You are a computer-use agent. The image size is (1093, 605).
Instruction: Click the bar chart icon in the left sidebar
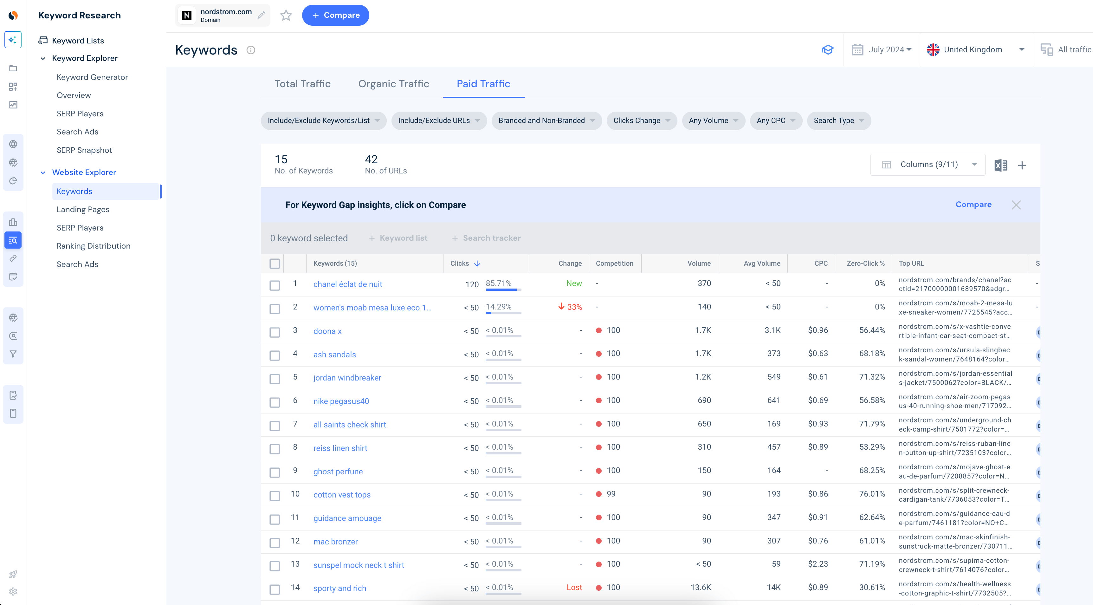click(x=13, y=222)
